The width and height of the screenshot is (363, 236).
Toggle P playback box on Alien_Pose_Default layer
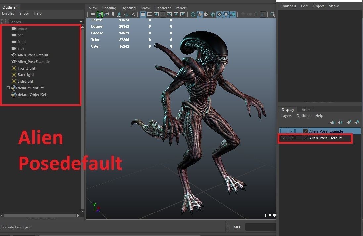coord(291,138)
